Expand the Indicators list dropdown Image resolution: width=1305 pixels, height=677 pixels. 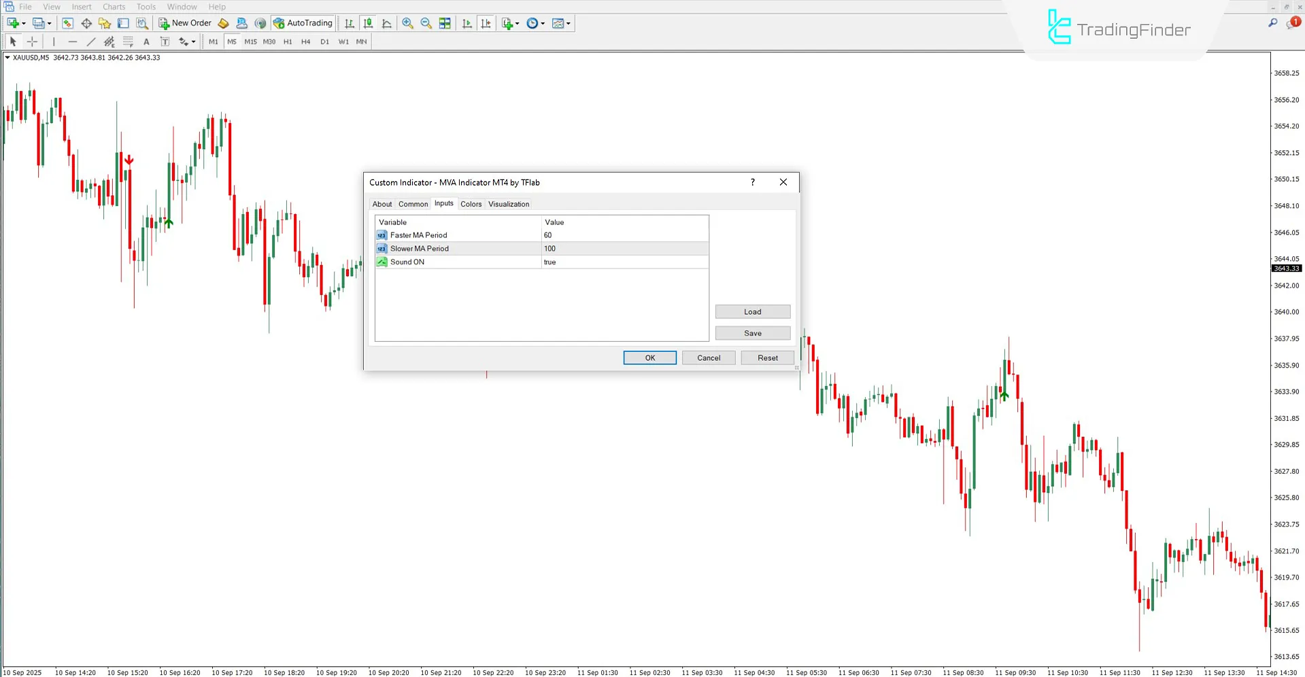pyautogui.click(x=518, y=23)
